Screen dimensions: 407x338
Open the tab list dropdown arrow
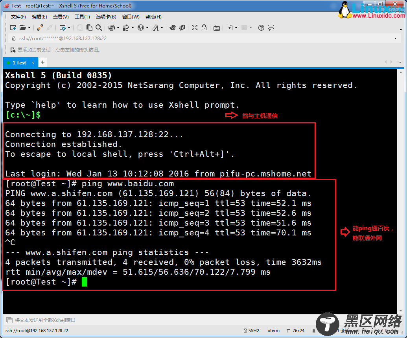[x=400, y=62]
